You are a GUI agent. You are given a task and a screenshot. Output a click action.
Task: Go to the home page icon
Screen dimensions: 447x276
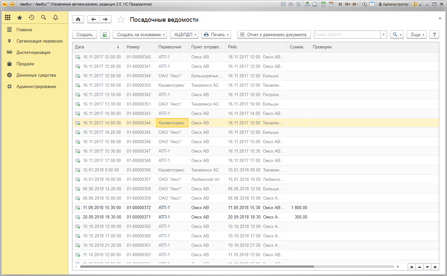(78, 19)
